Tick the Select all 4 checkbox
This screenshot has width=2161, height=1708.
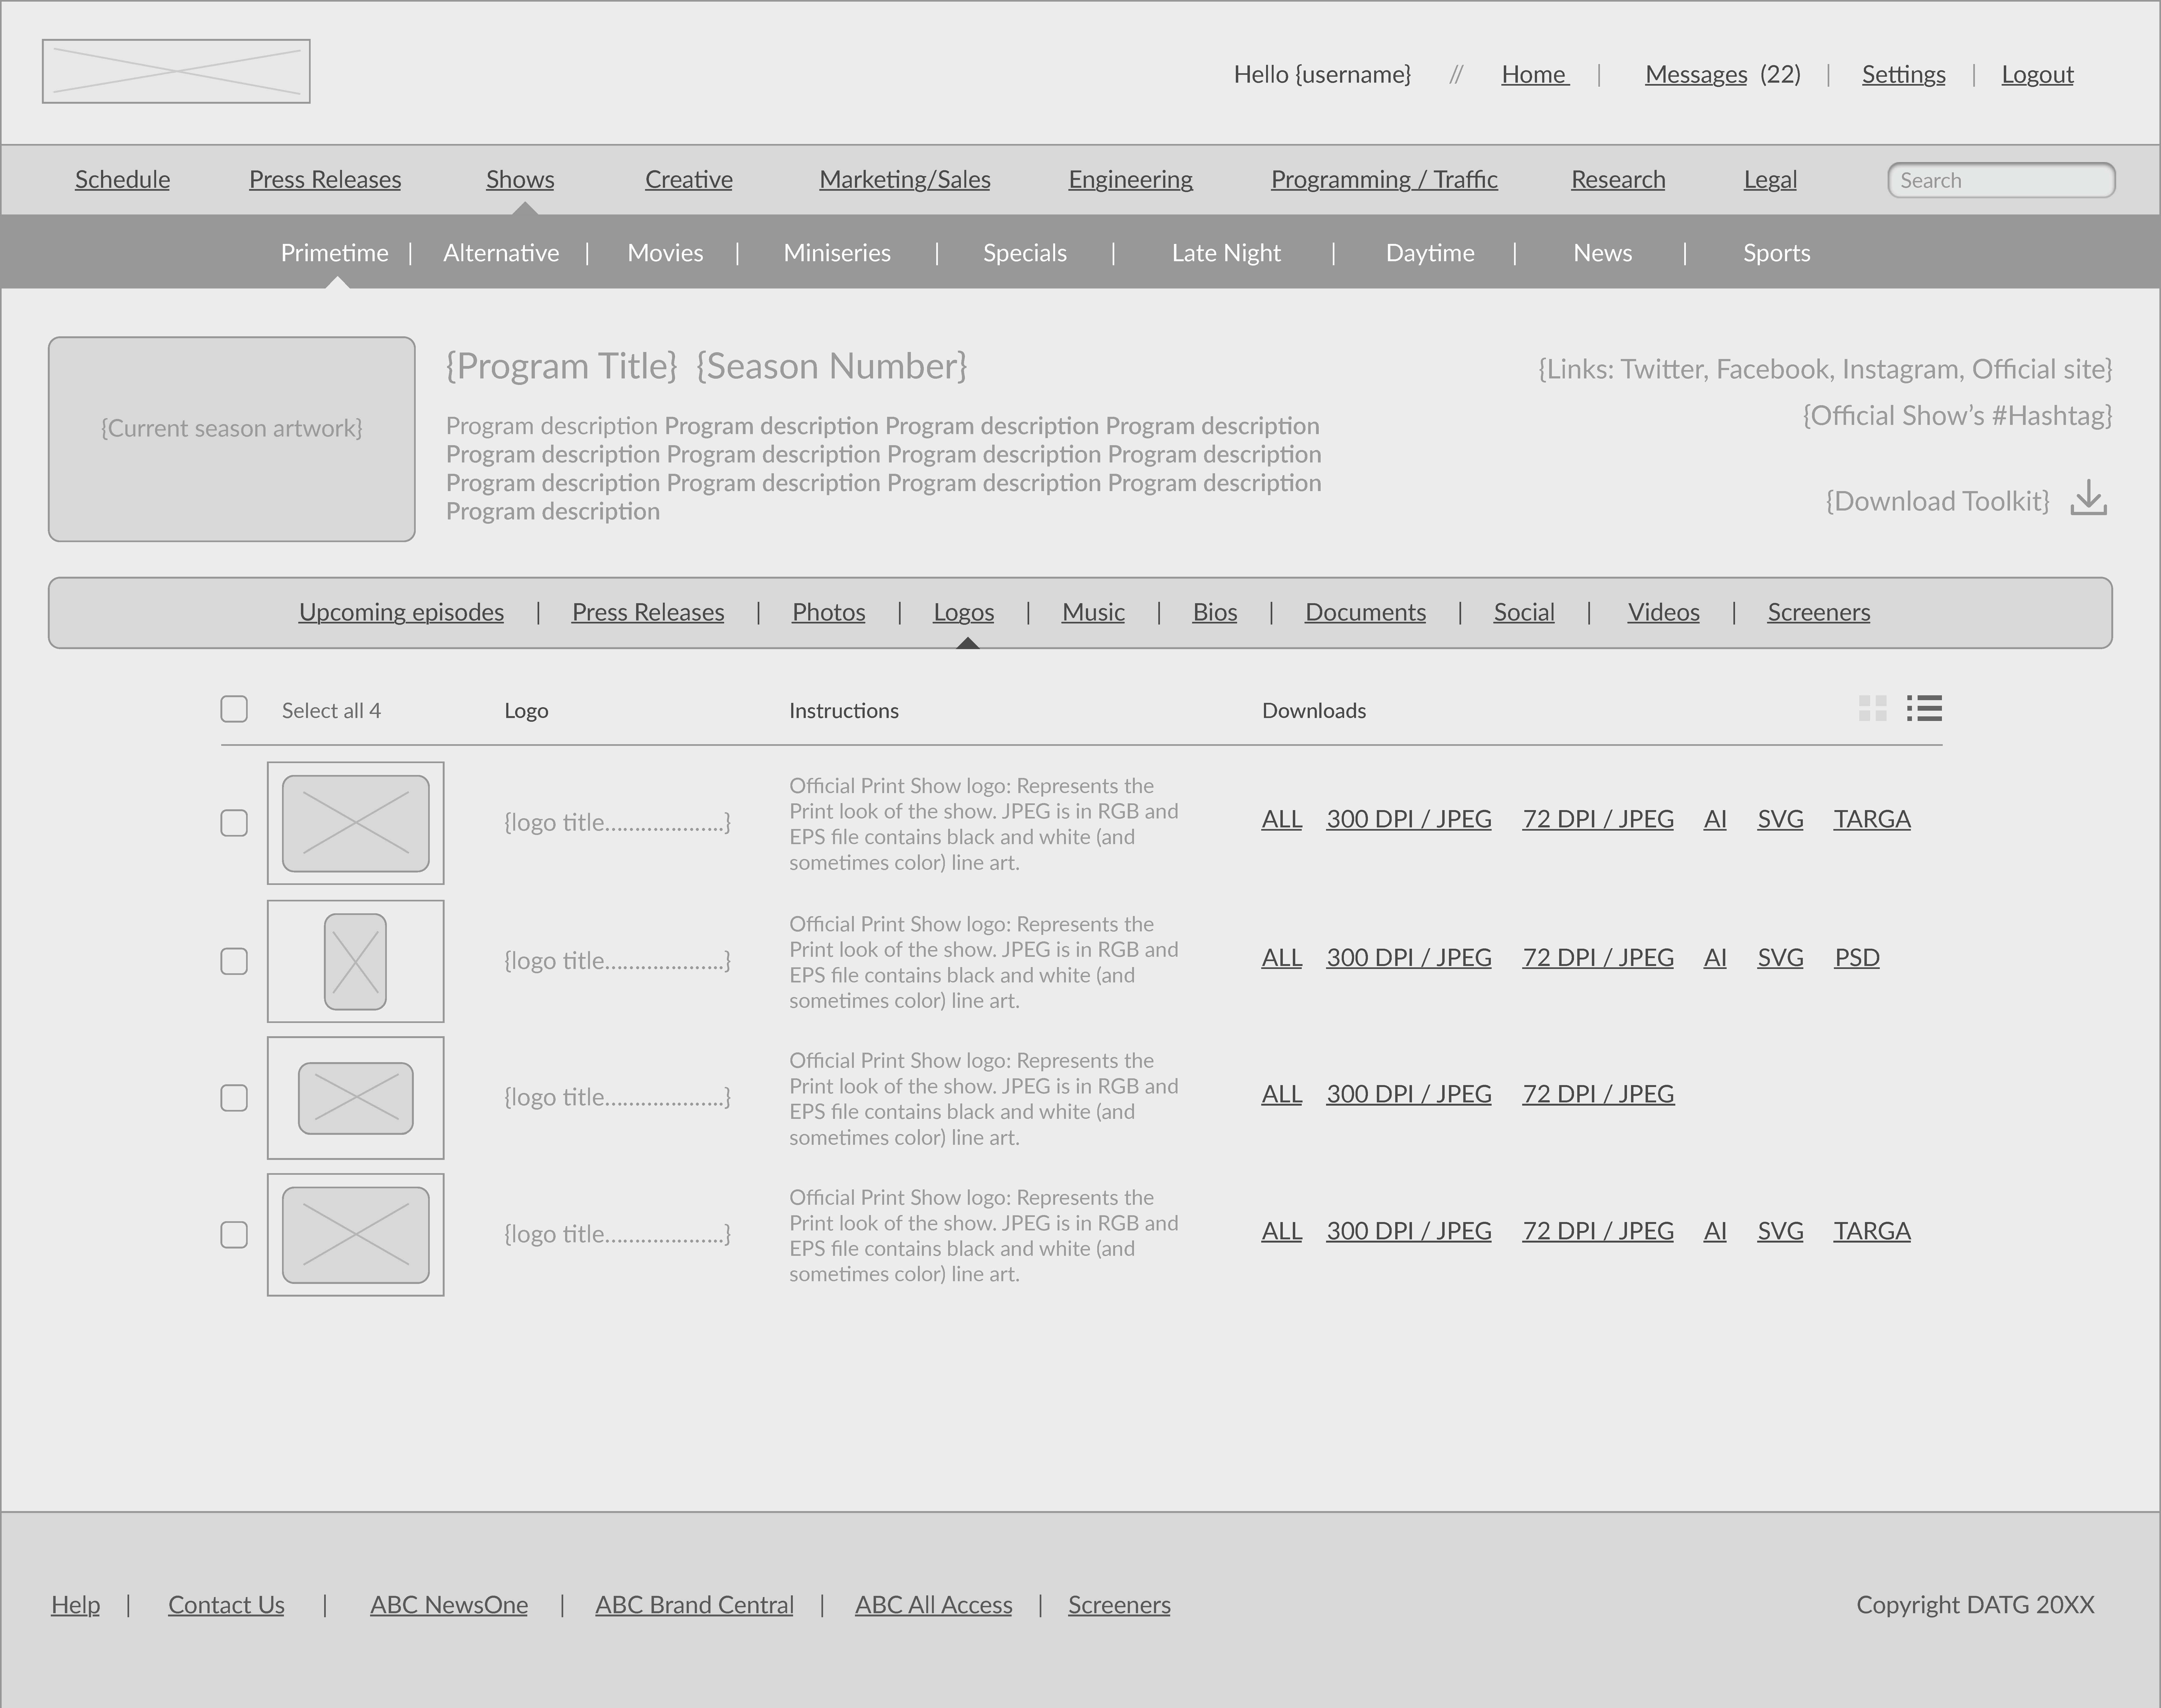click(x=234, y=709)
